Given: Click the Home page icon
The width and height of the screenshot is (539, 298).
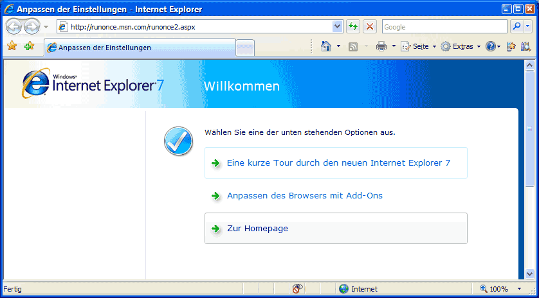Looking at the screenshot, I should pyautogui.click(x=325, y=46).
